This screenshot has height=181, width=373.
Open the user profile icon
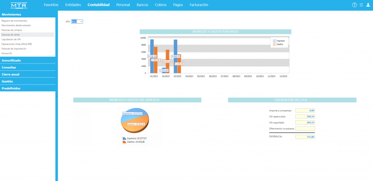click(368, 5)
